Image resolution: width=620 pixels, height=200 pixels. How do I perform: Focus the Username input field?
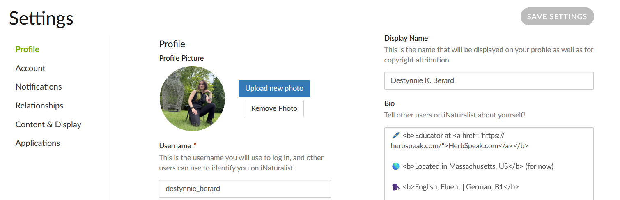tap(245, 189)
